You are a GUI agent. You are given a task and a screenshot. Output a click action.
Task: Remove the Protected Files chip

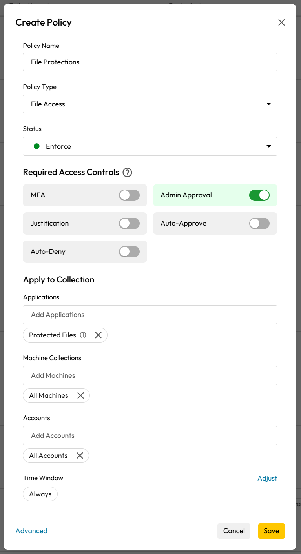pos(98,335)
